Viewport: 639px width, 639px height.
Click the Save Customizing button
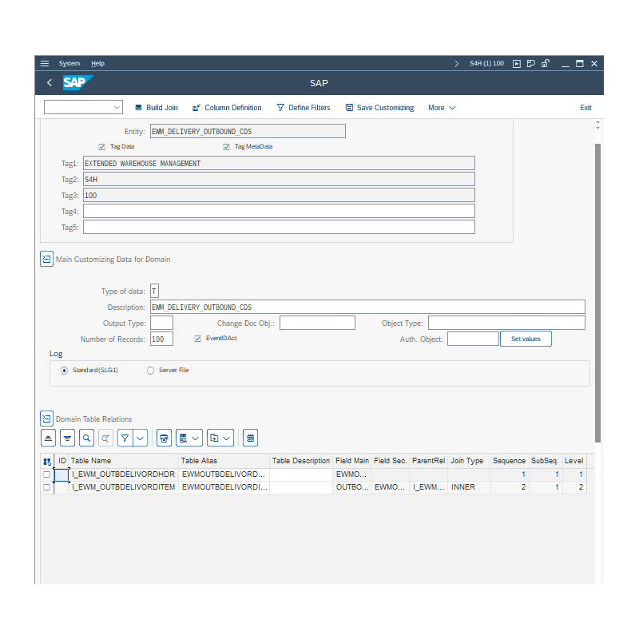click(379, 108)
